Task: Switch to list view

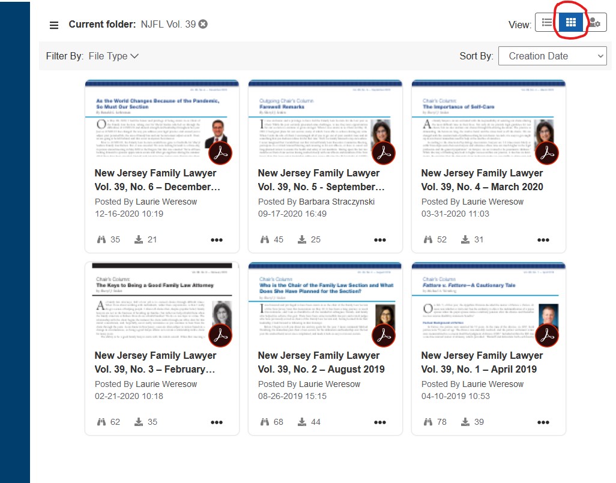Action: pyautogui.click(x=547, y=23)
